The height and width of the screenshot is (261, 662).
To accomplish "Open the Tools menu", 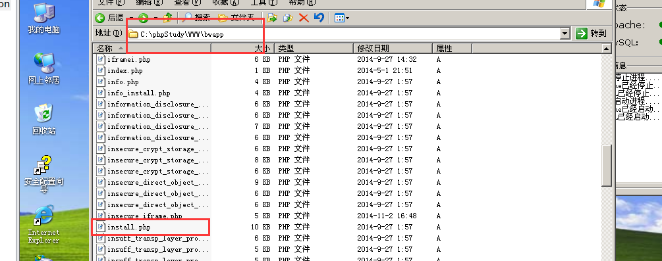I will 264,2.
